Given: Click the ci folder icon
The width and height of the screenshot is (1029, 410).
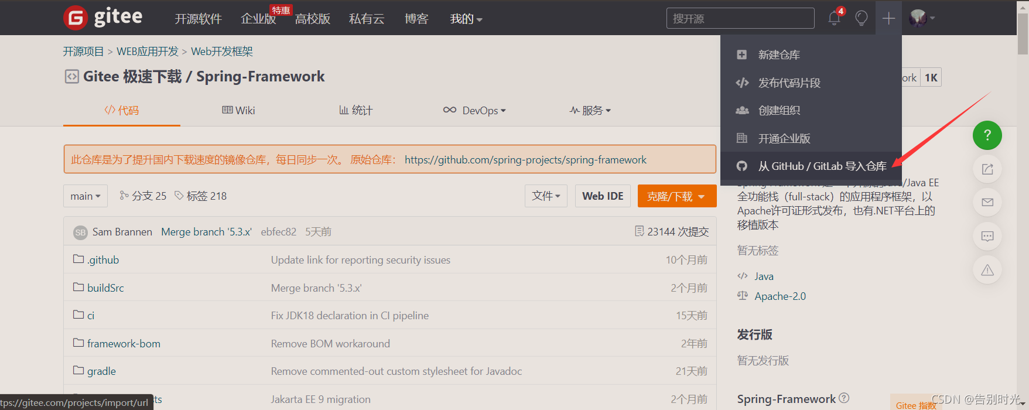Looking at the screenshot, I should [78, 315].
